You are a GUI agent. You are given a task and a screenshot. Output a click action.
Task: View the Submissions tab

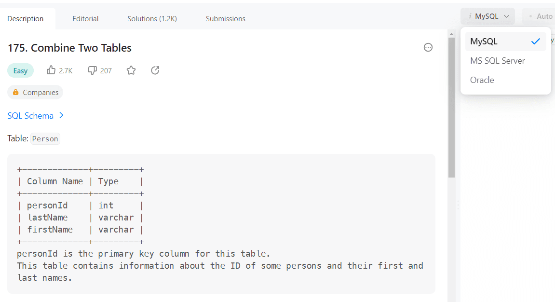click(225, 18)
